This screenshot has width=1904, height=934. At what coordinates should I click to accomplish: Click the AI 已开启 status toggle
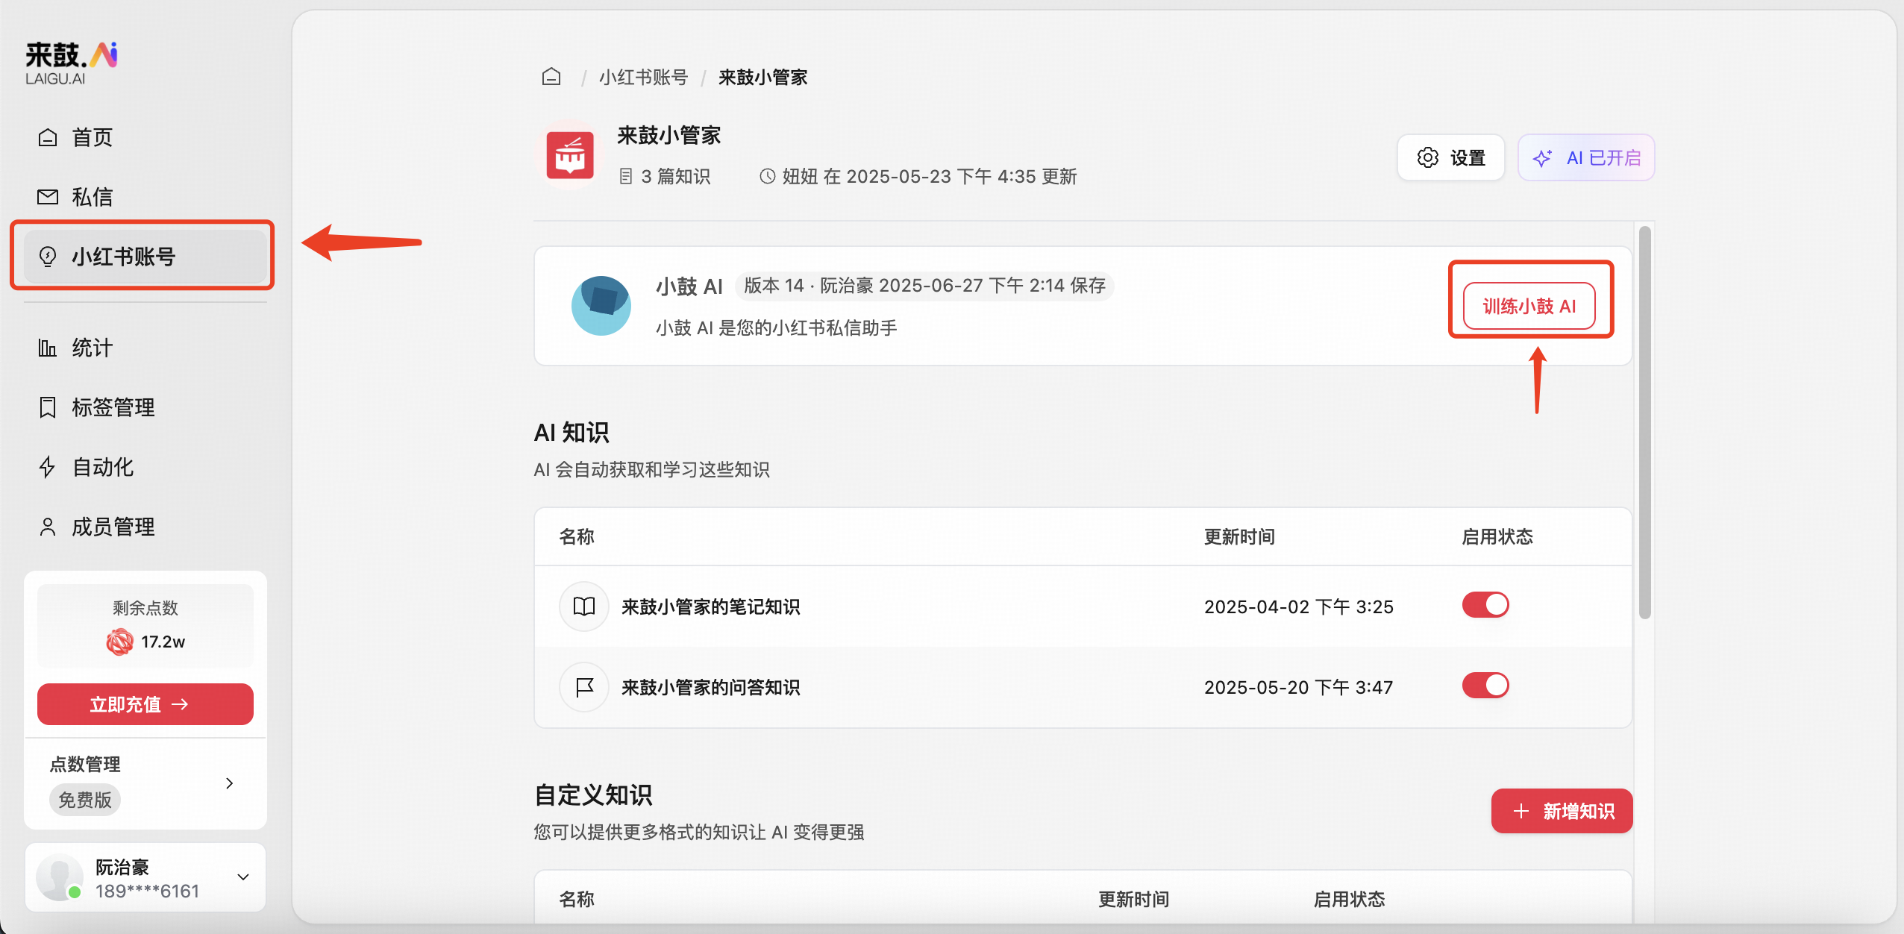1585,157
